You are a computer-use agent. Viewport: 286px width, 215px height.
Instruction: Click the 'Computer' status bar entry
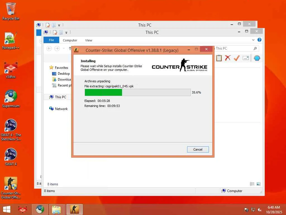(232, 191)
